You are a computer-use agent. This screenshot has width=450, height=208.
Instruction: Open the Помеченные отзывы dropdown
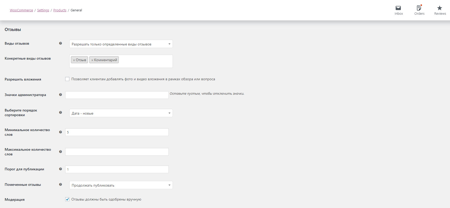tap(121, 185)
